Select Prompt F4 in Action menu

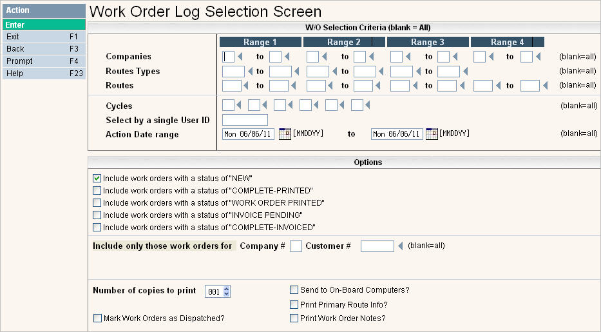coord(44,61)
